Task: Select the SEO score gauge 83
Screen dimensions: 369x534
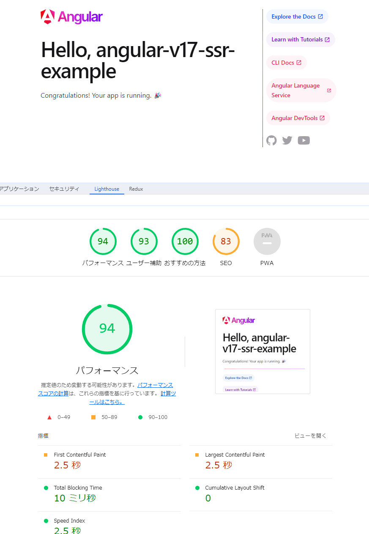Action: tap(226, 241)
